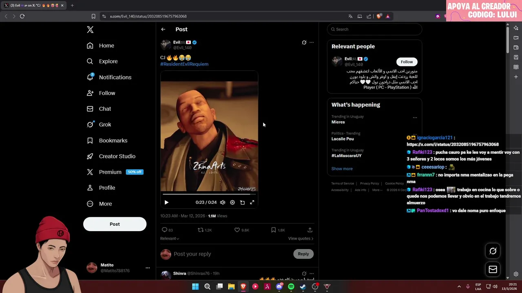
Task: Show hidden system tray icons
Action: coord(459,286)
